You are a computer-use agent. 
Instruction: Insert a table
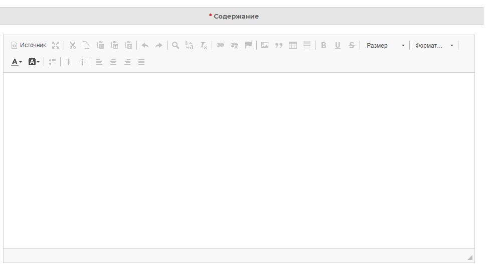[x=293, y=45]
